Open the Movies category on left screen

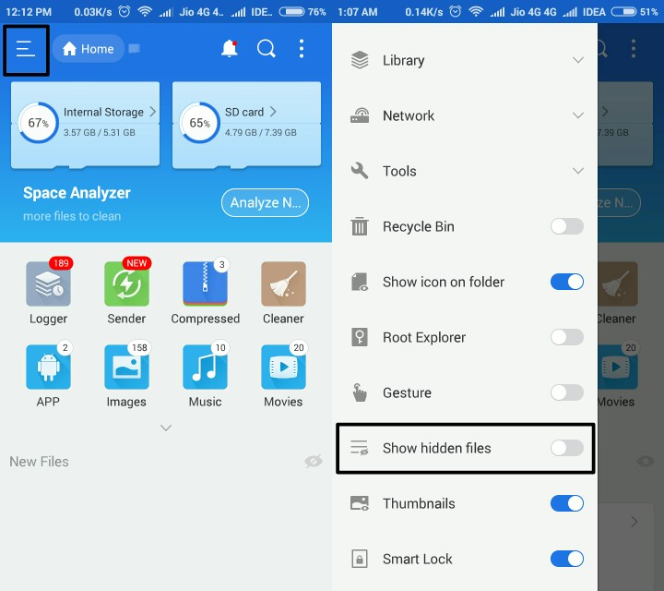click(x=283, y=367)
